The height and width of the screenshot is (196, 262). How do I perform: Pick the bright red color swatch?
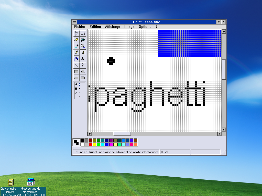tap(90, 144)
